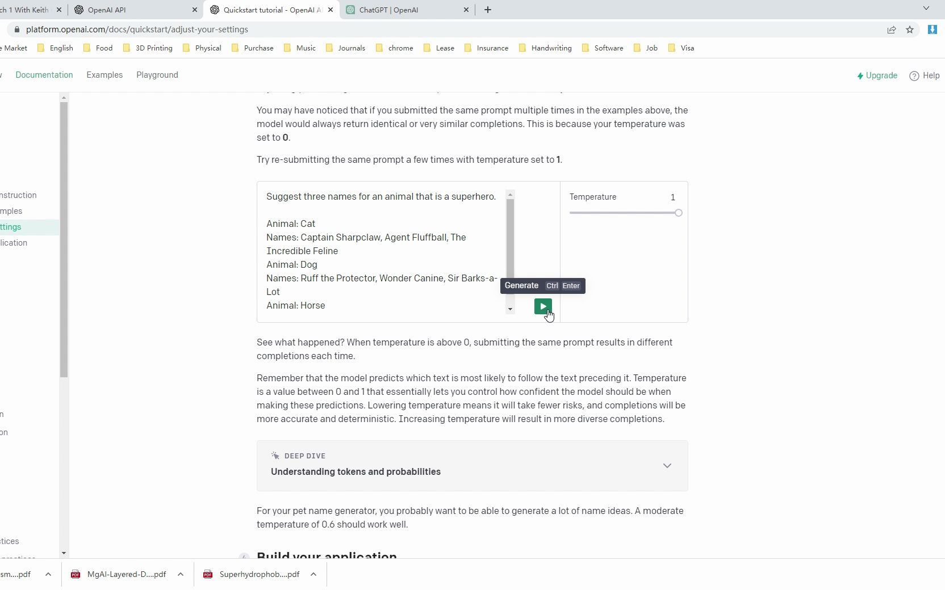The image size is (945, 590).
Task: Open the Software bookmarks folder
Action: (x=603, y=48)
